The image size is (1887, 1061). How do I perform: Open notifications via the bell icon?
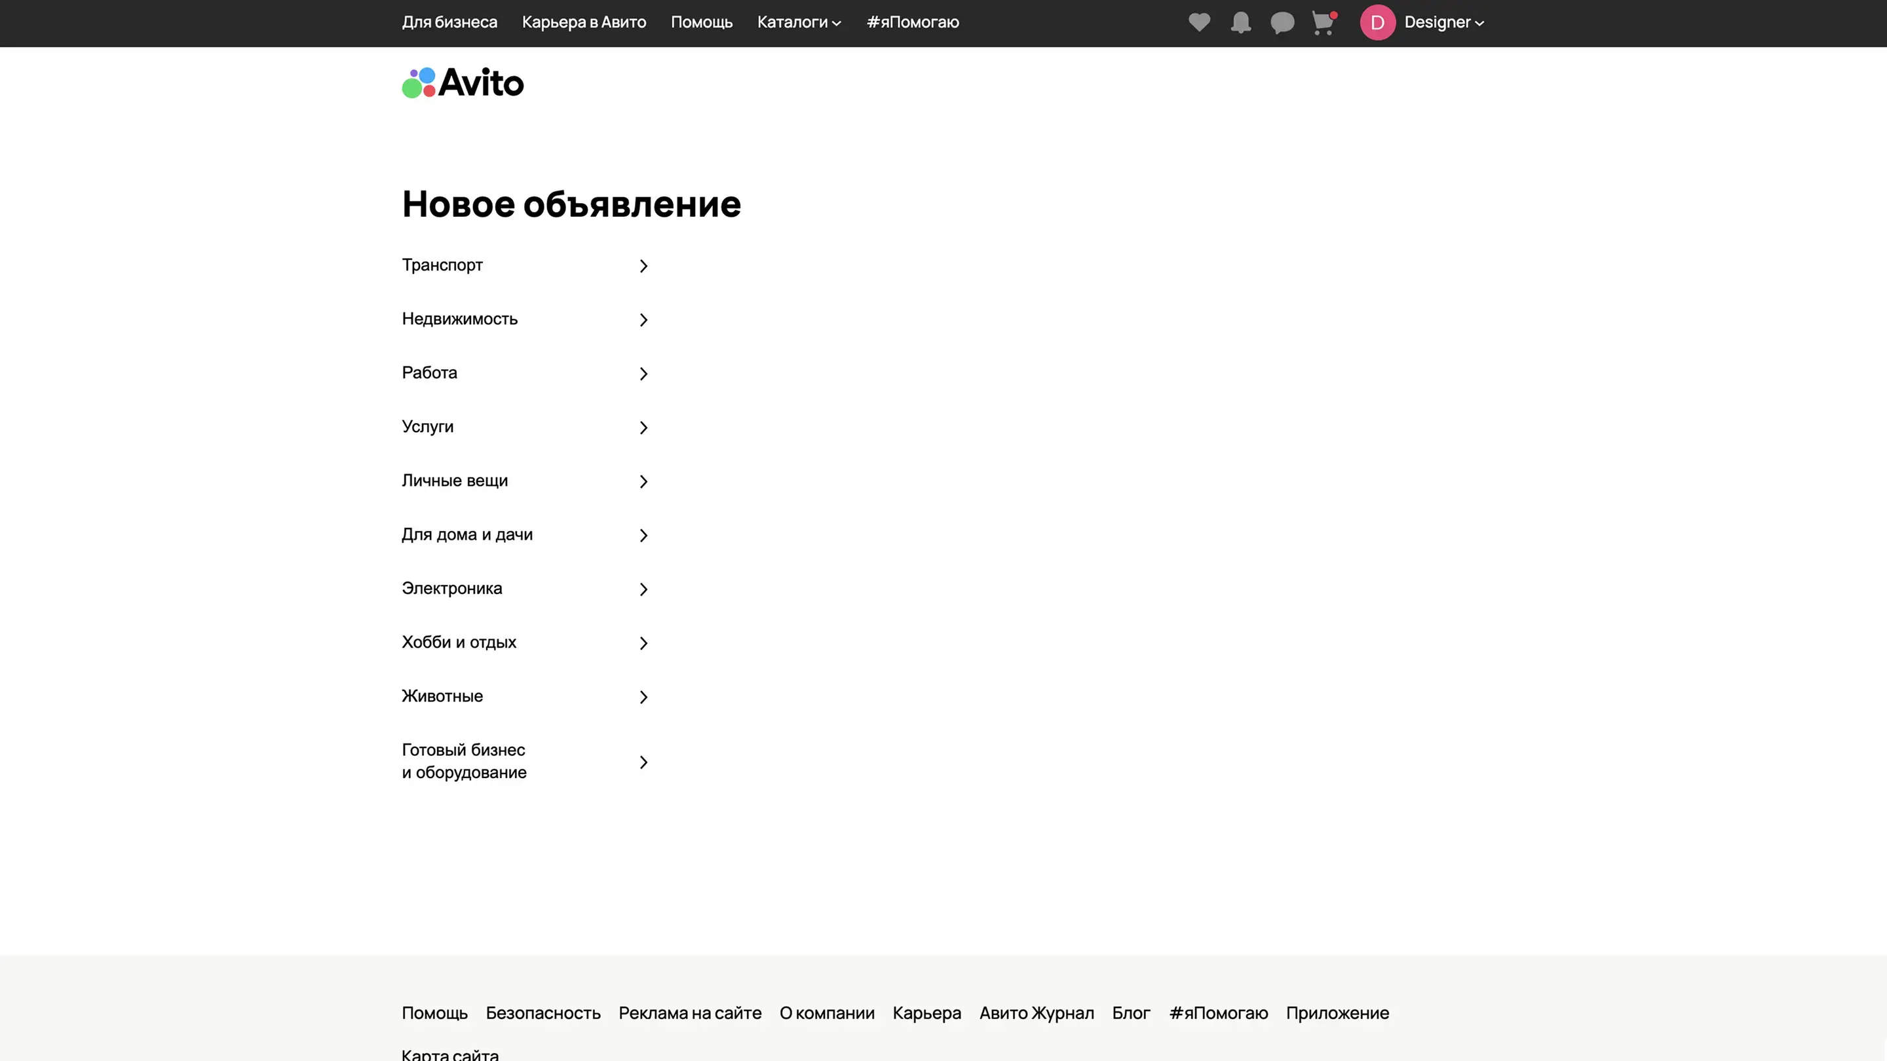click(1240, 23)
